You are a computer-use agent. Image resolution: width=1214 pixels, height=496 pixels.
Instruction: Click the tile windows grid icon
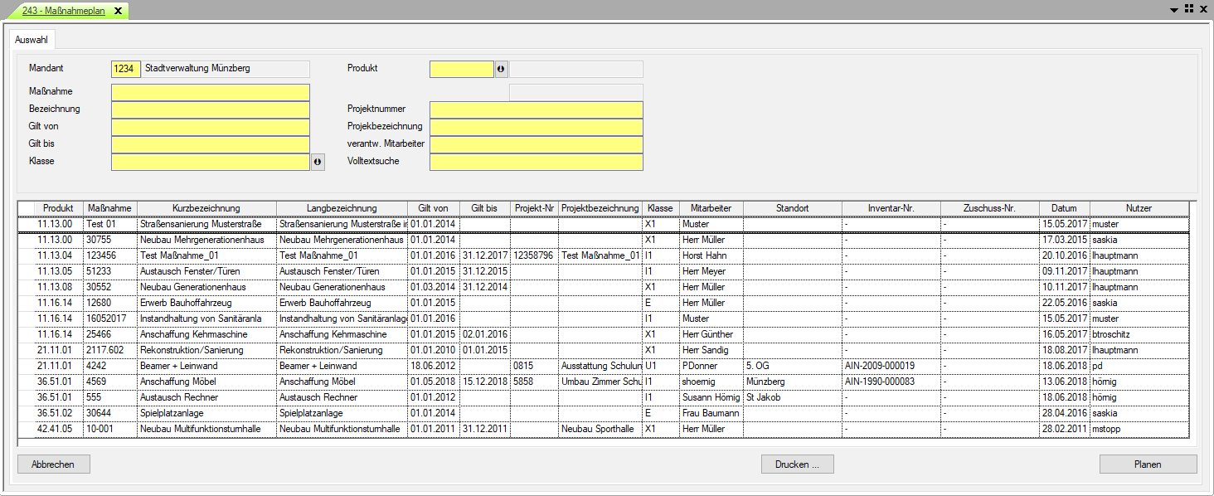tap(1187, 9)
